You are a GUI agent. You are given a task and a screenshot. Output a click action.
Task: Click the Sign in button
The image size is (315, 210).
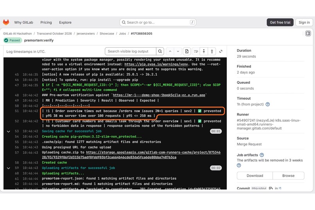point(304,22)
